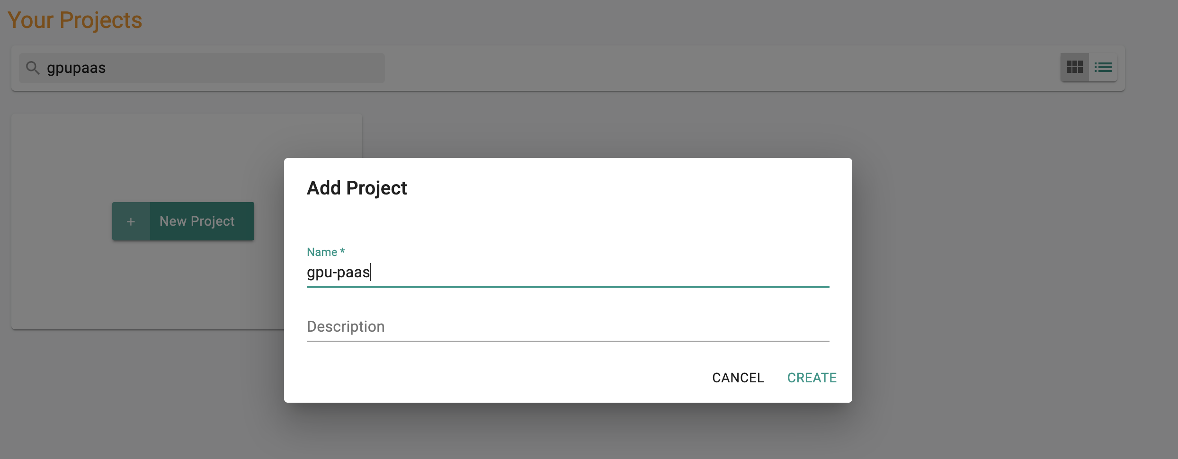Click the magnifier search icon

[32, 68]
